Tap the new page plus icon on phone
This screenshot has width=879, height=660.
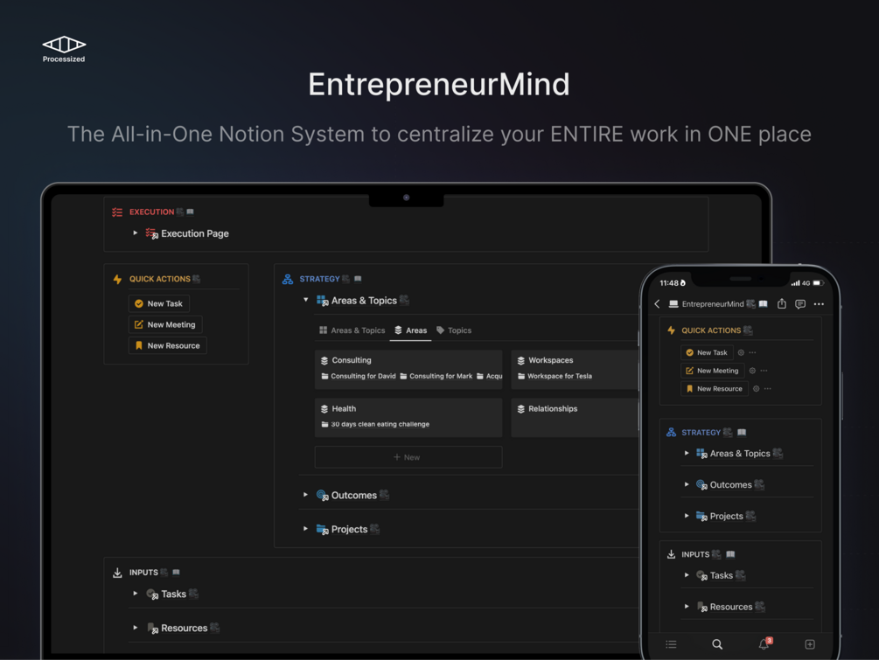pos(810,644)
